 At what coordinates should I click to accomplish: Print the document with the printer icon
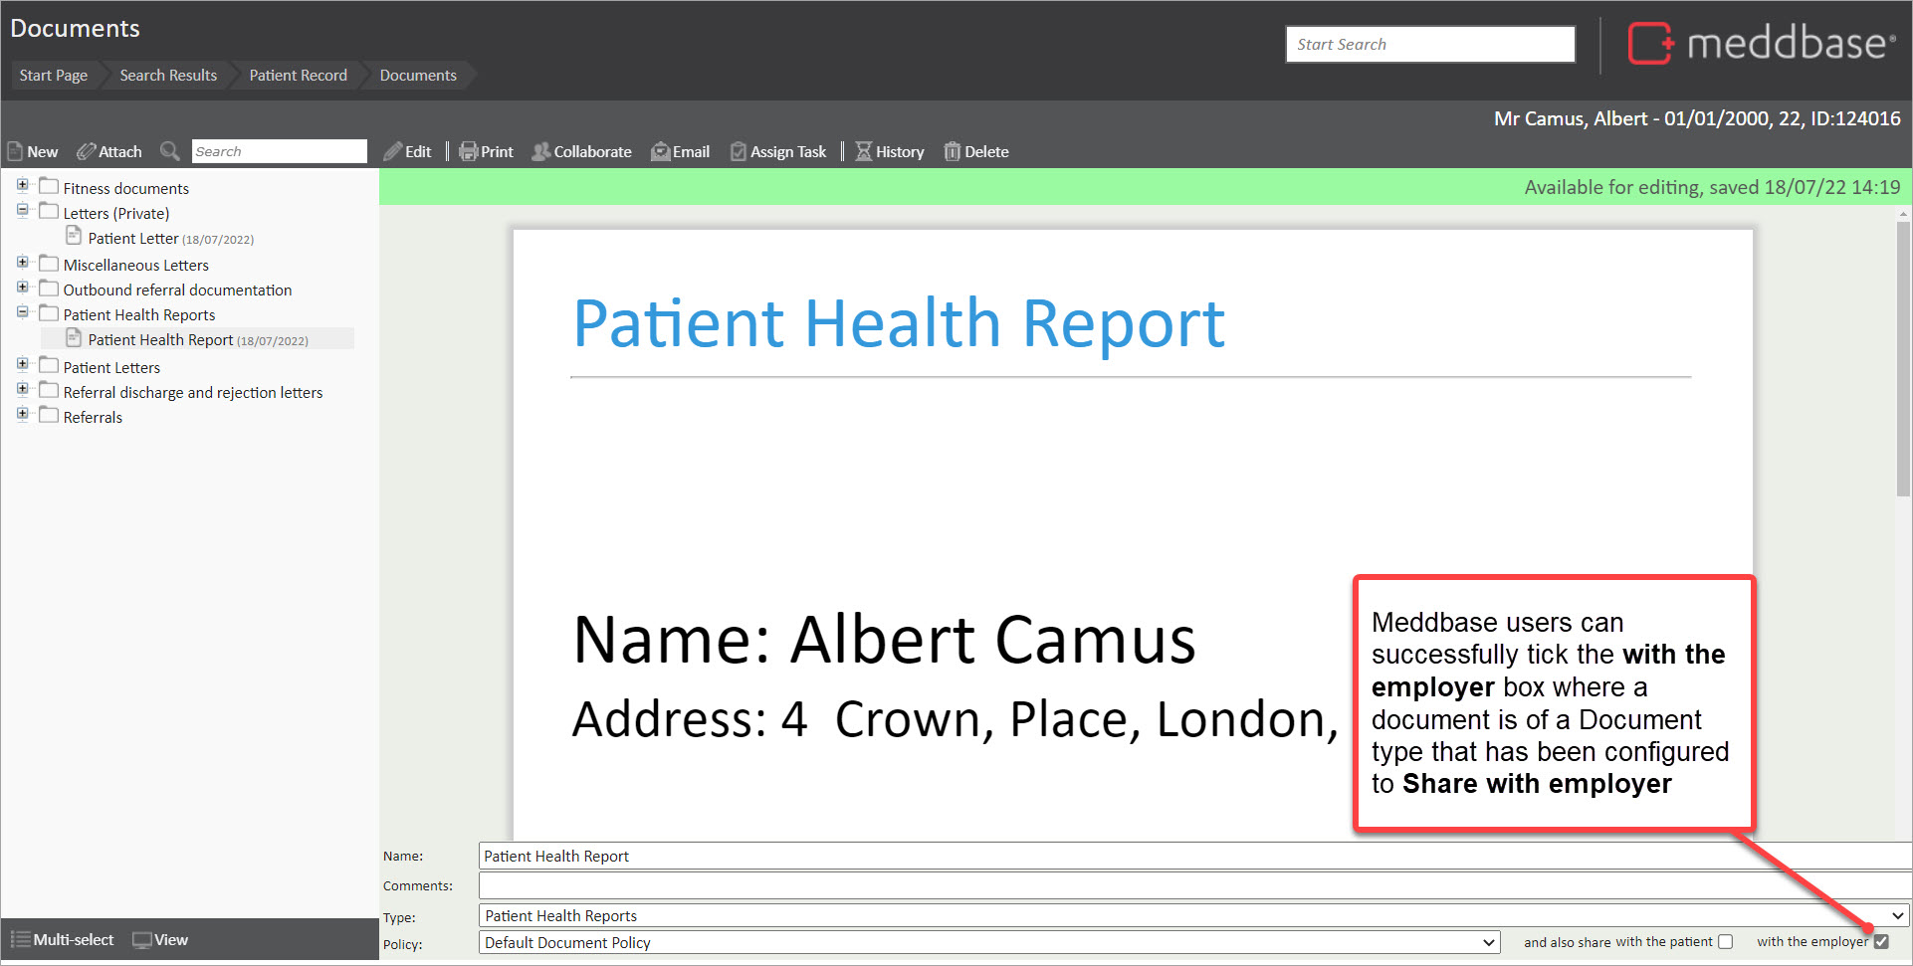(x=468, y=151)
